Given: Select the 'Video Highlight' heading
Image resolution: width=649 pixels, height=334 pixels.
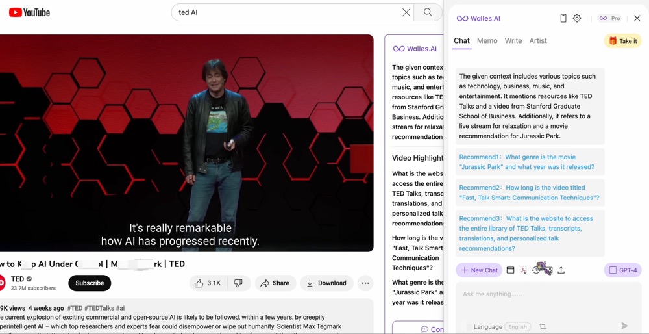Looking at the screenshot, I should (x=417, y=158).
